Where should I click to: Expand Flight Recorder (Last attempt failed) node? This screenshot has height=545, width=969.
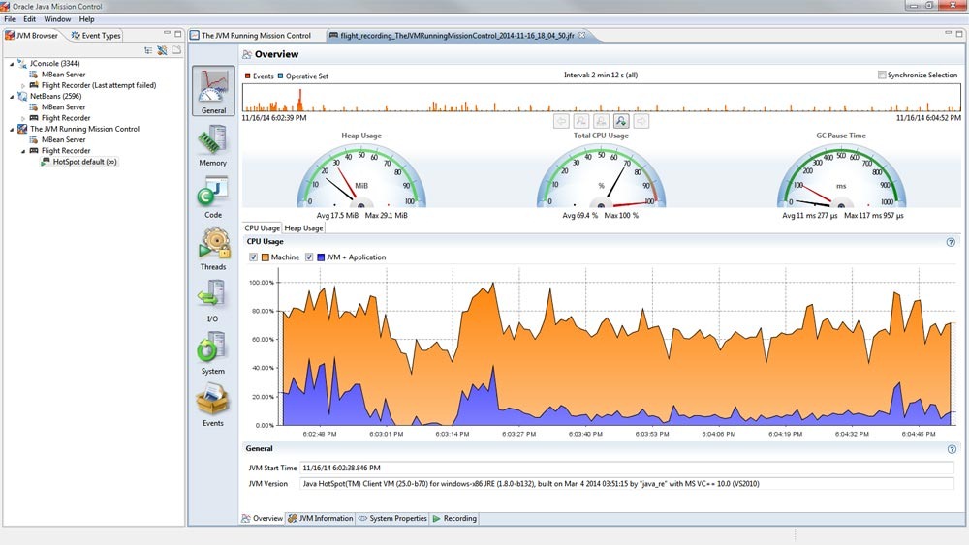[23, 86]
